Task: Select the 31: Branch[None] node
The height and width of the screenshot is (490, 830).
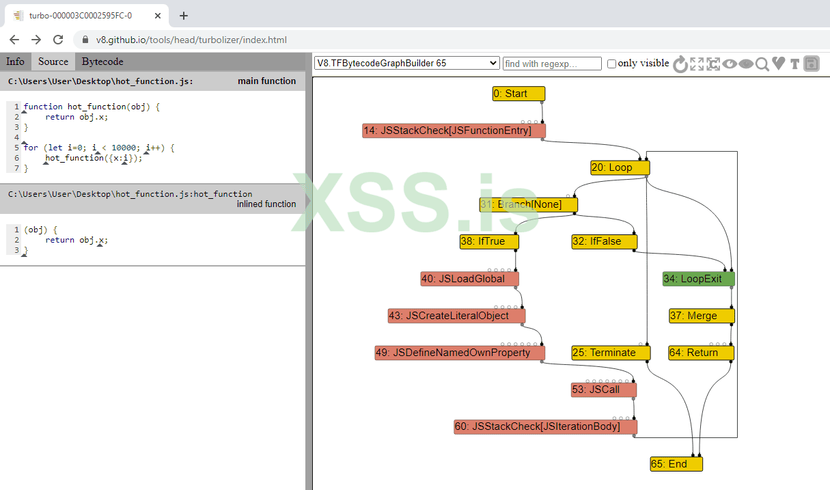Action: 529,204
